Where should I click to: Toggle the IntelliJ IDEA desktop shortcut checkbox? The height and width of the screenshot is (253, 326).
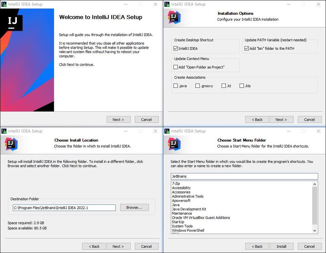pyautogui.click(x=176, y=48)
